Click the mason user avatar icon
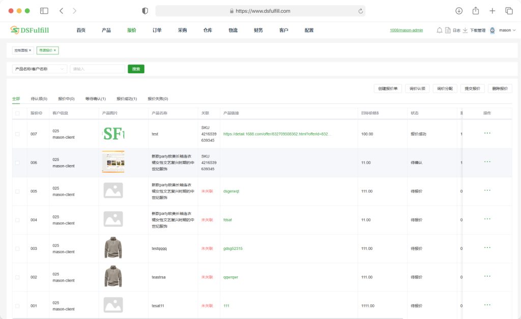 (492, 30)
